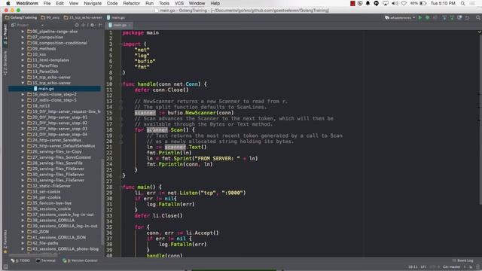This screenshot has height=271, width=482.
Task: Open the File menu
Action: 47,3
